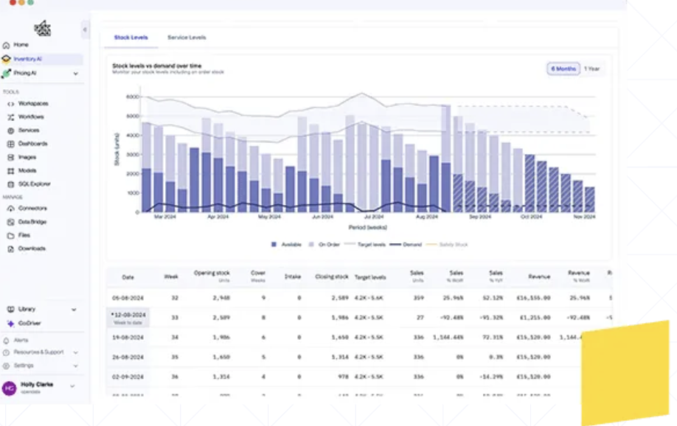The width and height of the screenshot is (677, 426).
Task: Click the opening stock value 2,948
Action: pyautogui.click(x=221, y=298)
